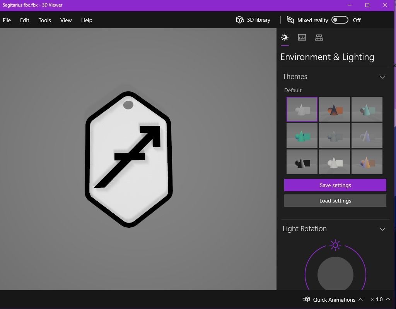Open the Tools menu
The height and width of the screenshot is (309, 396).
(45, 20)
